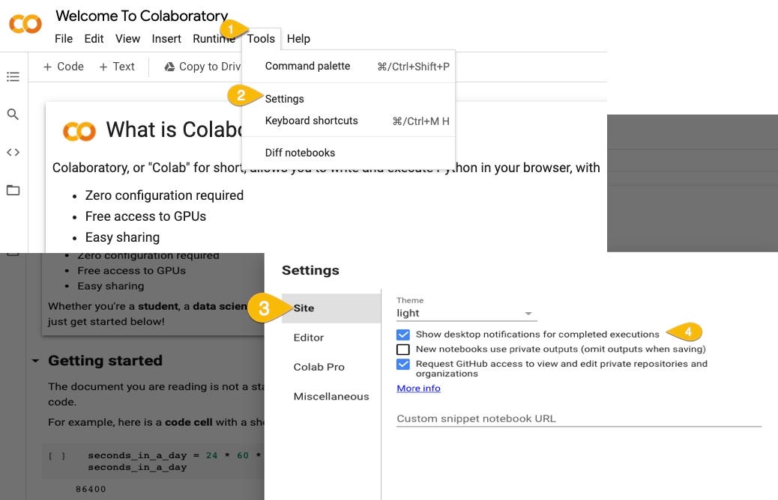Choose Keyboard shortcuts from Tools menu
778x500 pixels.
pyautogui.click(x=312, y=121)
